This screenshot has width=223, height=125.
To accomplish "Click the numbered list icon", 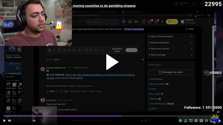I will 96,50.
